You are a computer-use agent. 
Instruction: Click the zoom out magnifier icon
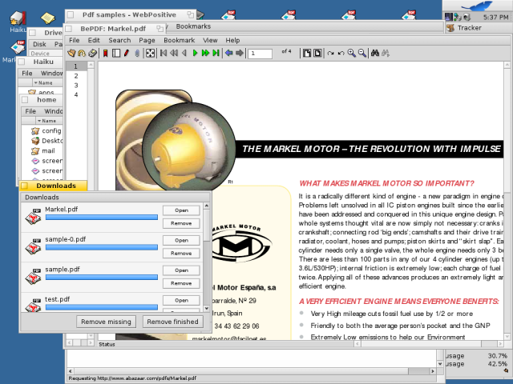click(362, 53)
